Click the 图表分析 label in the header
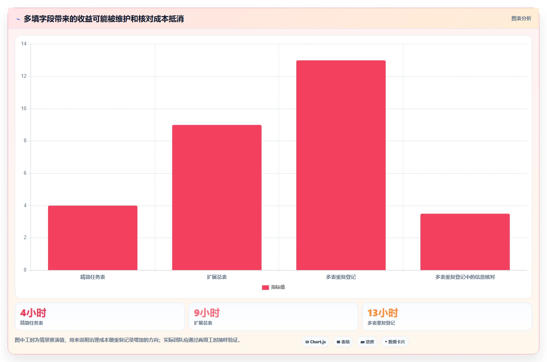Viewport: 547px width, 362px height. click(x=521, y=18)
